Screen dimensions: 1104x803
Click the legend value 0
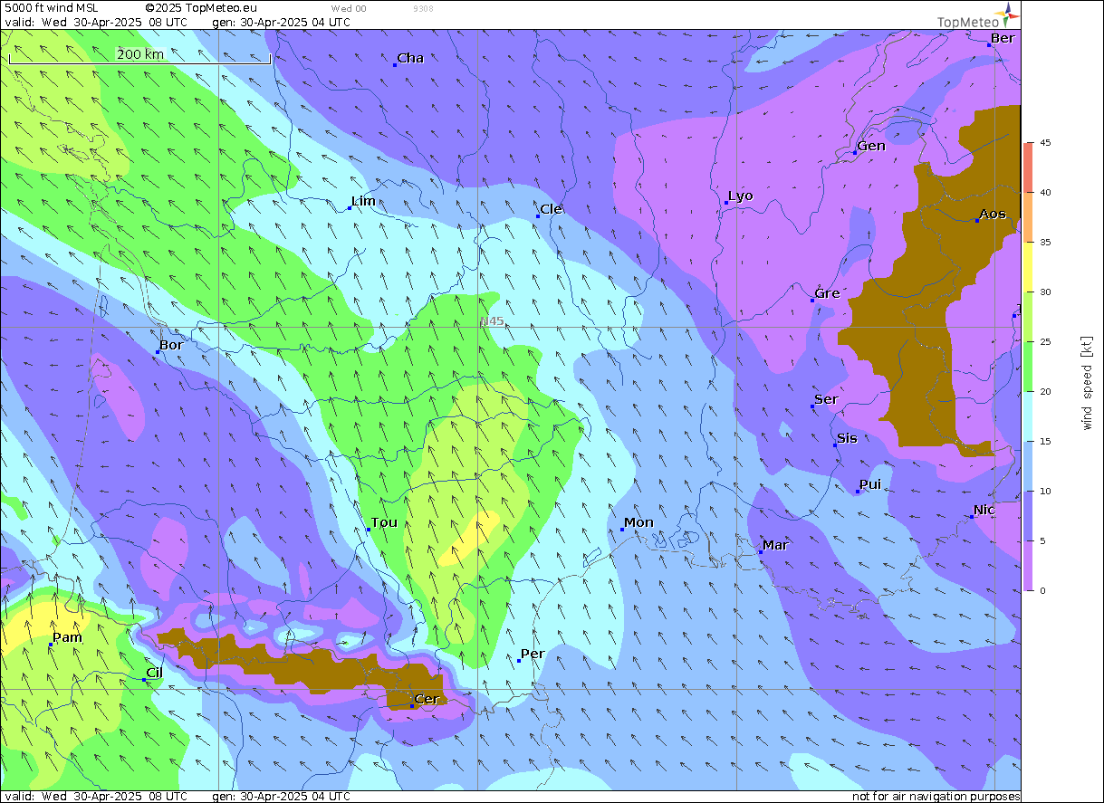click(x=1042, y=591)
